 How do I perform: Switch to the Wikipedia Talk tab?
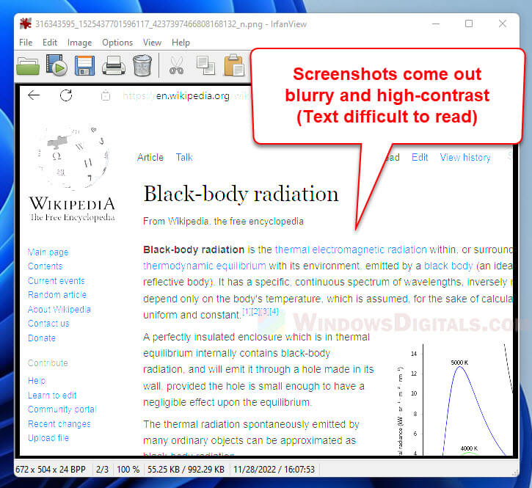pyautogui.click(x=184, y=157)
